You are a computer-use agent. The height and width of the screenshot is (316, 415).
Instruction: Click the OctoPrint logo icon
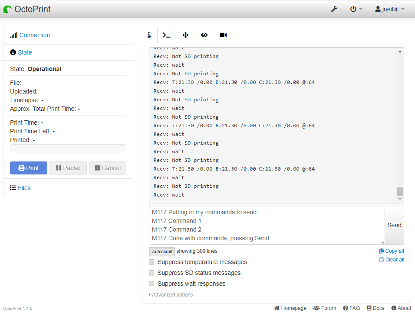pos(7,9)
